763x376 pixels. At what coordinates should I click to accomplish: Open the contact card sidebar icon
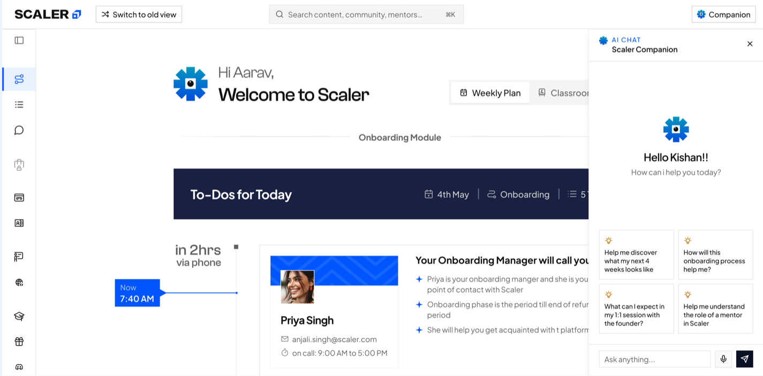[19, 223]
